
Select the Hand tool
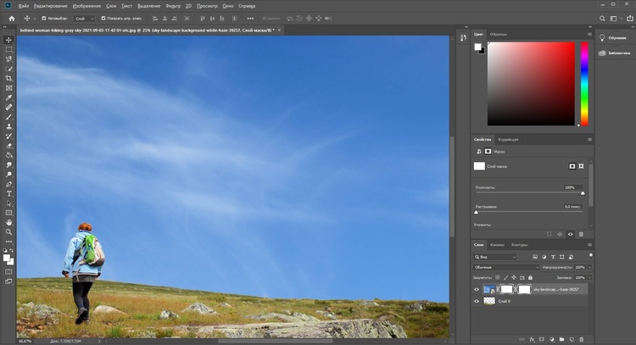click(x=9, y=222)
